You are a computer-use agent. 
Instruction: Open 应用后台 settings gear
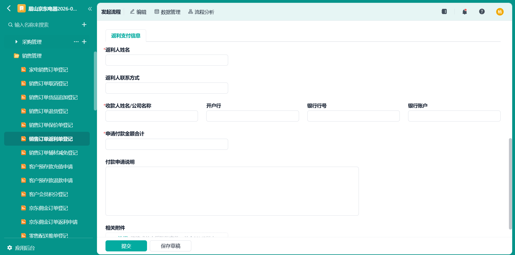10,248
